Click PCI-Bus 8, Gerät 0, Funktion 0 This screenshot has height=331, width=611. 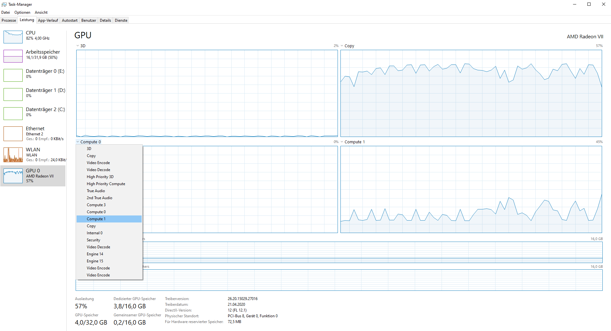[253, 316]
